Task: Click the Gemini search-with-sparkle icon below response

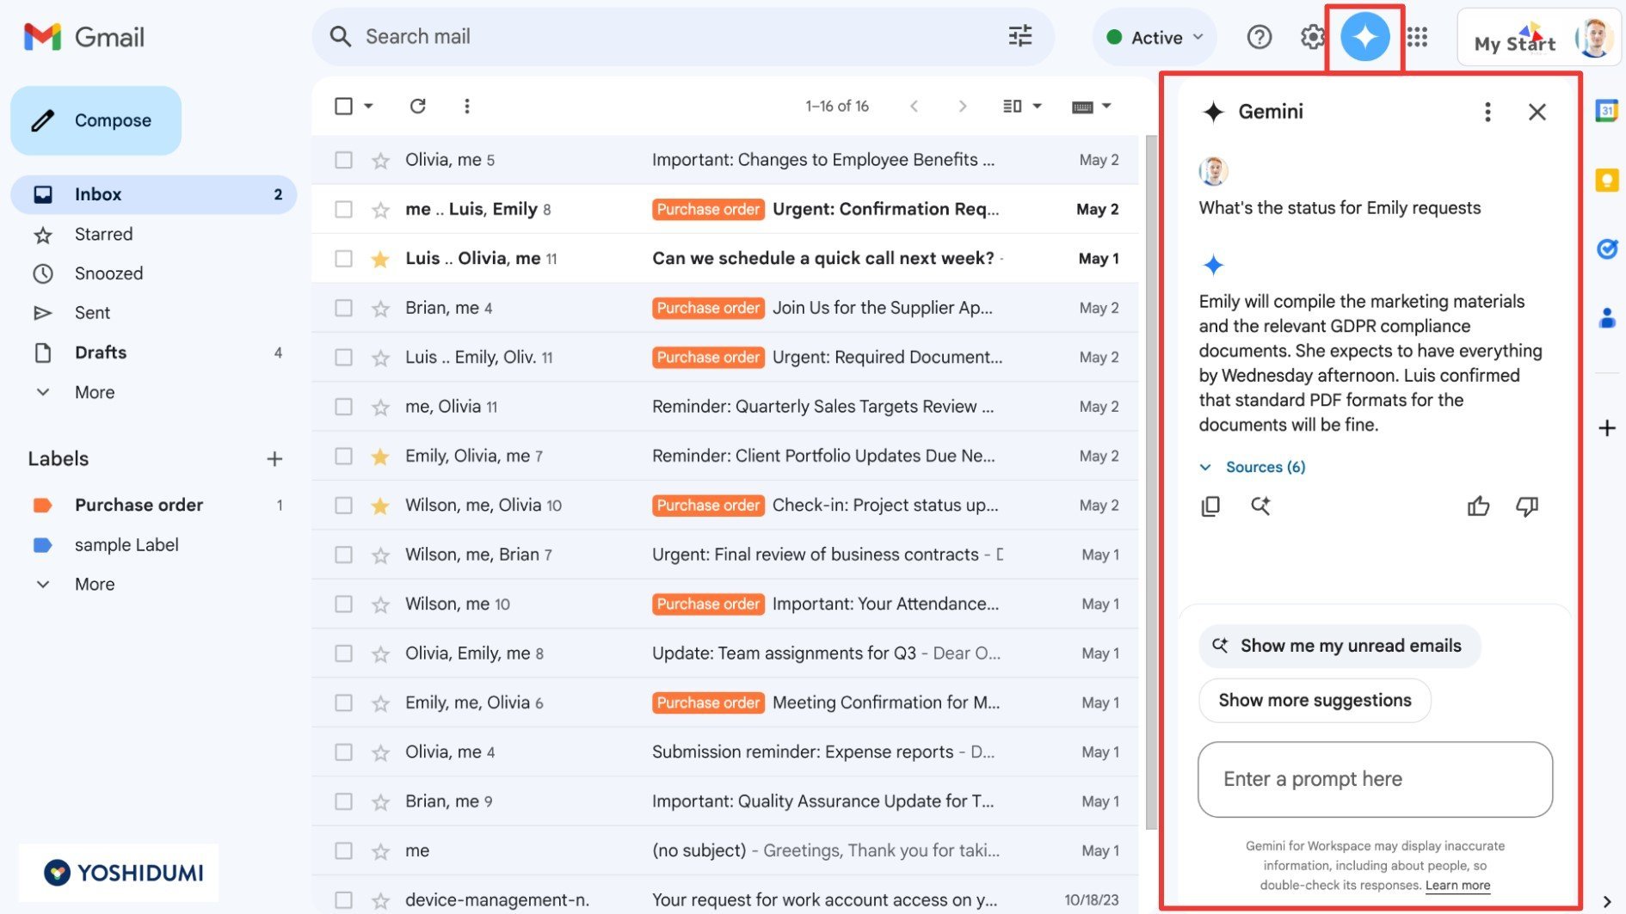Action: point(1260,506)
